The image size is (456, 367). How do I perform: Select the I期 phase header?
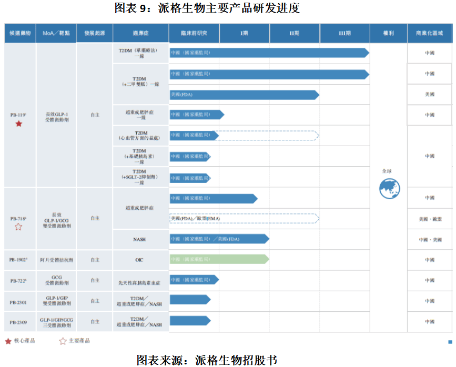(x=244, y=33)
